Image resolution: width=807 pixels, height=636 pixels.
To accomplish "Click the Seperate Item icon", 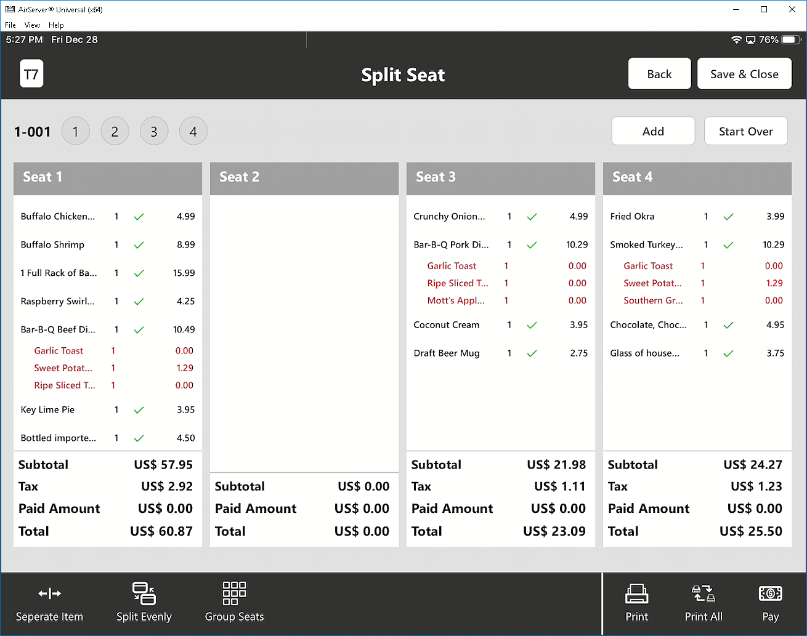I will [49, 594].
